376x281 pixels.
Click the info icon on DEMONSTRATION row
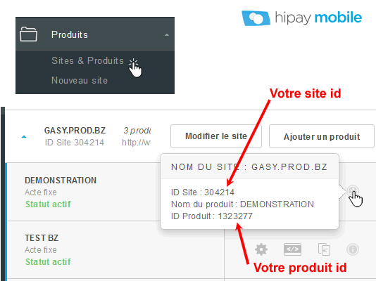[353, 191]
